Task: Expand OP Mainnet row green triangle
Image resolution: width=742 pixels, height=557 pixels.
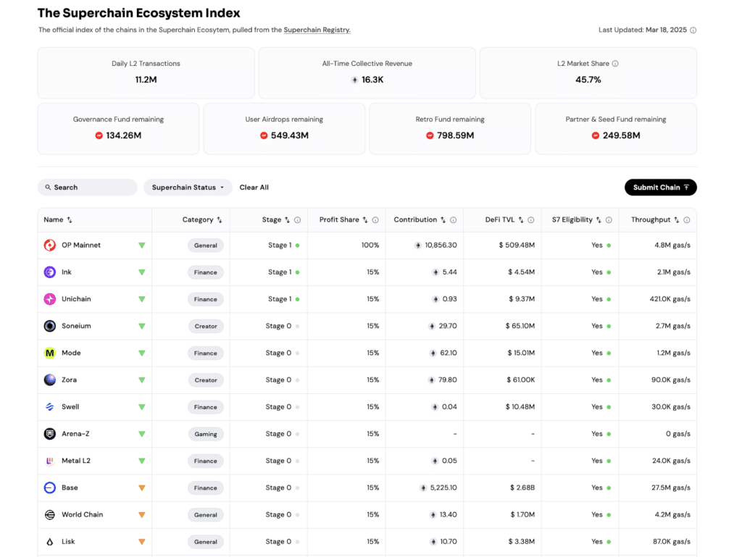Action: point(141,246)
